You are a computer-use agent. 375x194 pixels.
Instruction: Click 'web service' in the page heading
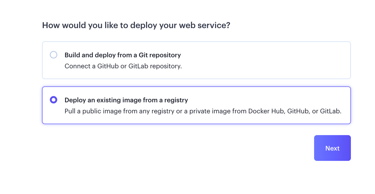tap(204, 25)
